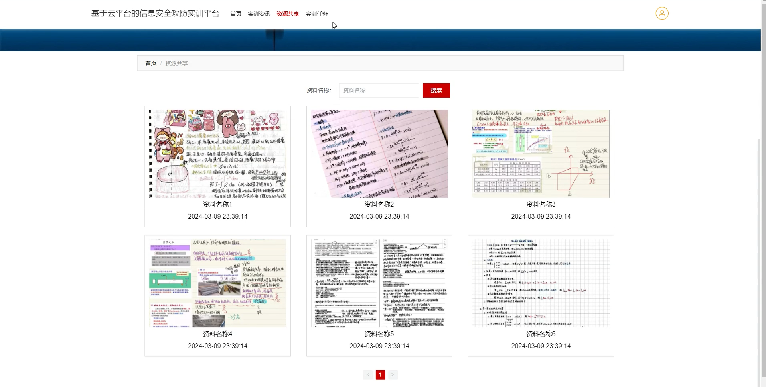766x387 pixels.
Task: Open the 资料名称6 resource thumbnail
Action: (x=541, y=283)
